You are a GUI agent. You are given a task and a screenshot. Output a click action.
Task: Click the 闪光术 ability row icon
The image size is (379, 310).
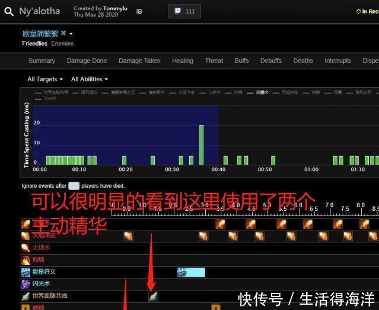(26, 284)
